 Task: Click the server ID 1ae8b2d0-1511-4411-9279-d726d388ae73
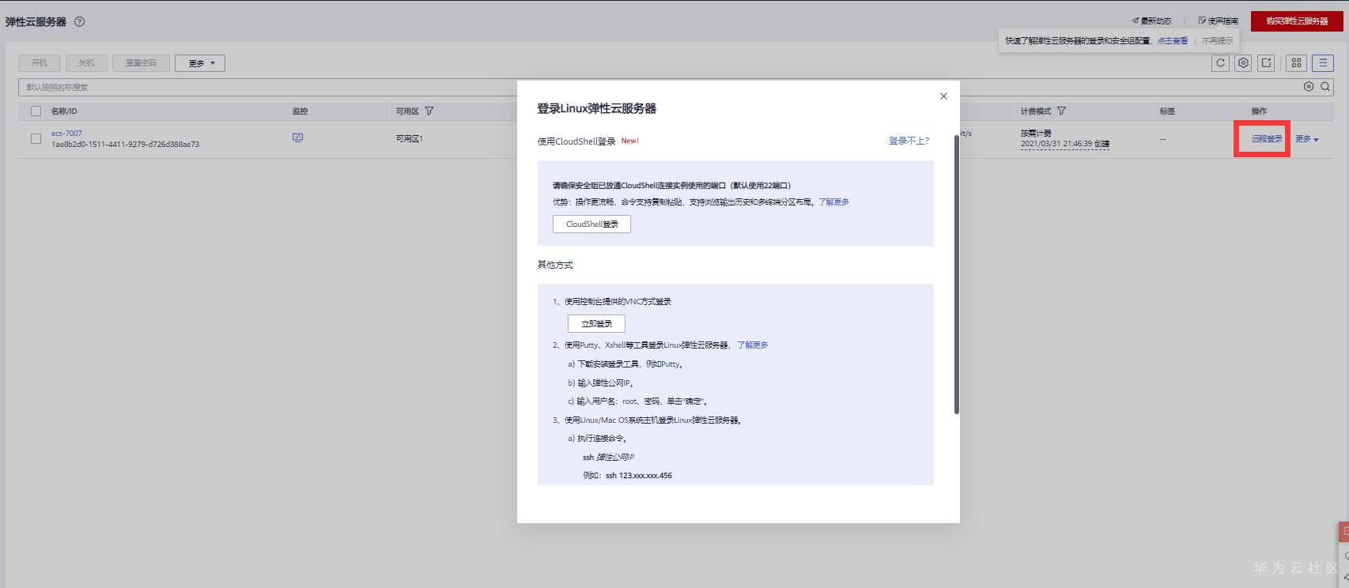(x=125, y=145)
